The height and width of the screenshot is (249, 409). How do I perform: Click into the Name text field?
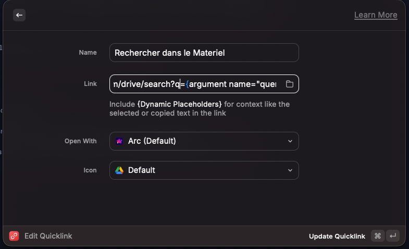[203, 53]
